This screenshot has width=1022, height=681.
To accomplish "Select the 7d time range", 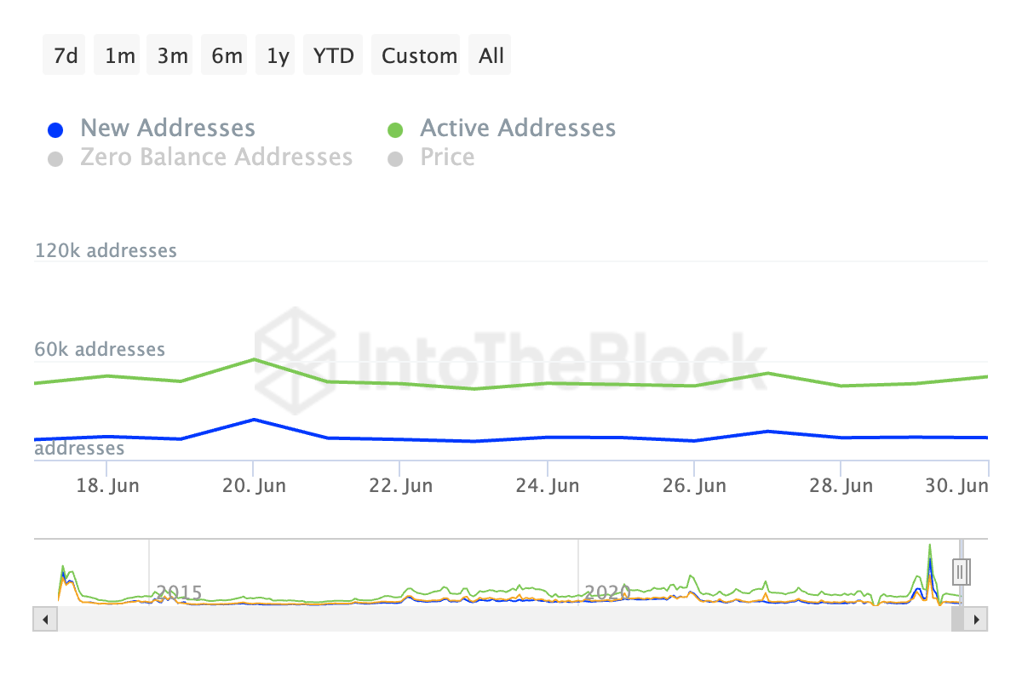I will [x=65, y=56].
